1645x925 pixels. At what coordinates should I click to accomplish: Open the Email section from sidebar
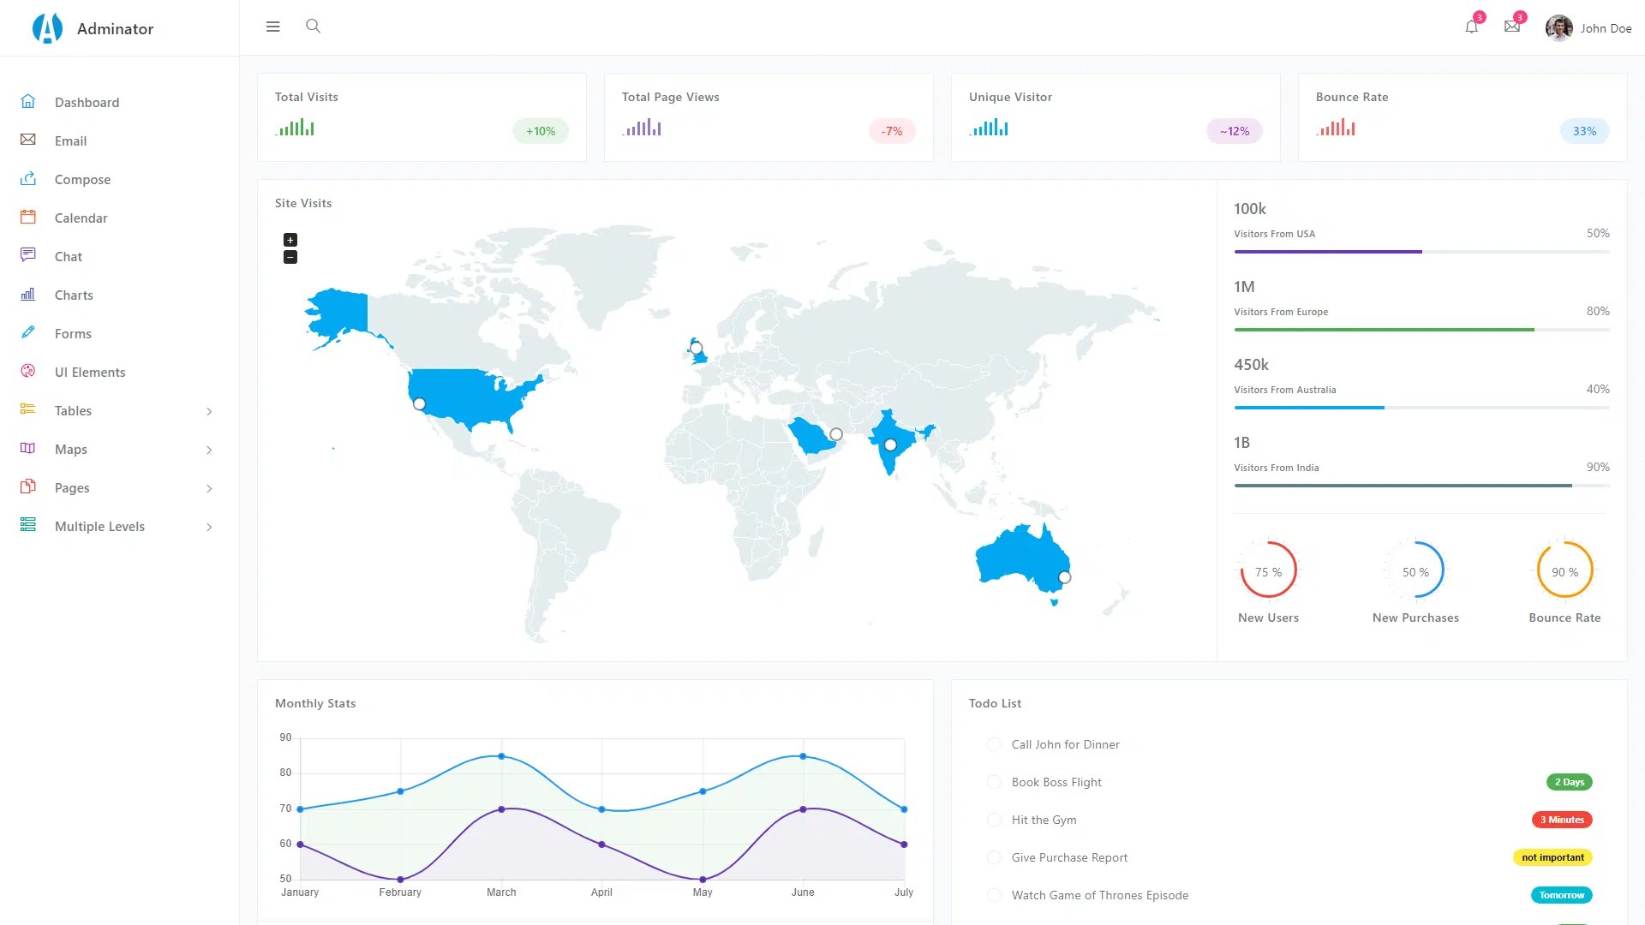71,140
